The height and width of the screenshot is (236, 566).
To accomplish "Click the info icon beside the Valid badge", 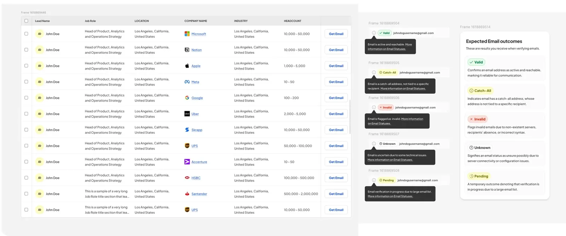I will point(374,33).
